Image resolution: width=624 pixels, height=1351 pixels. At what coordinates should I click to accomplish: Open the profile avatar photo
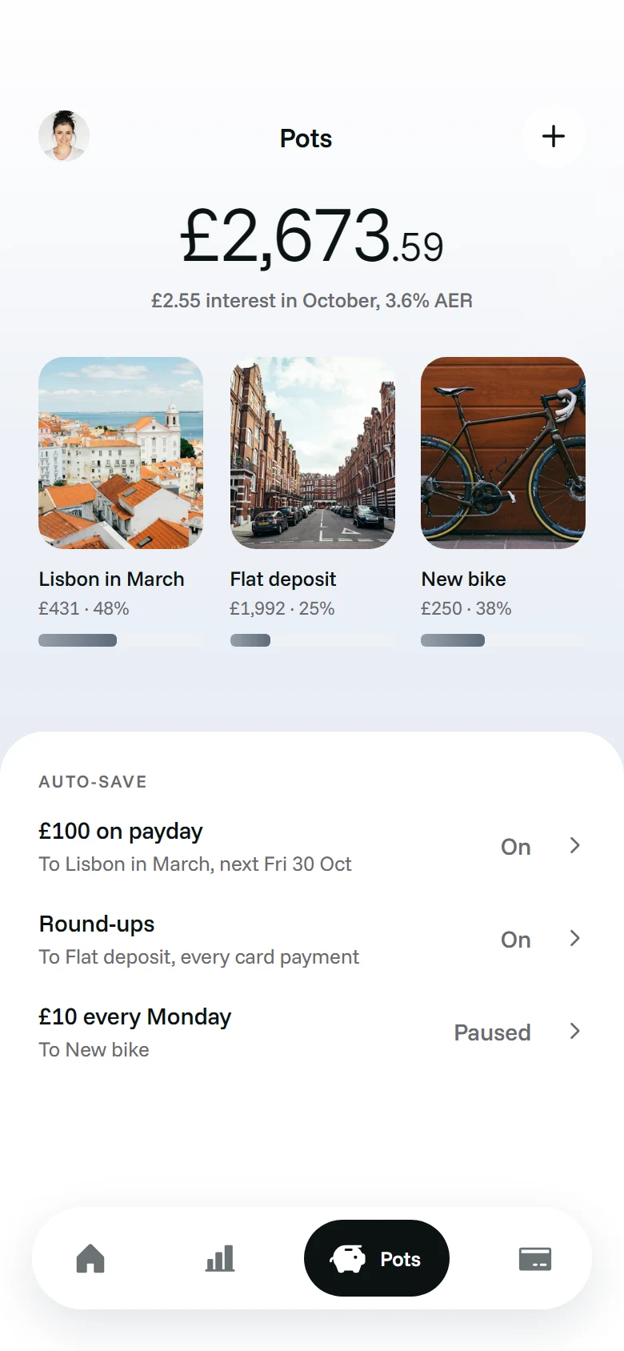pyautogui.click(x=64, y=136)
